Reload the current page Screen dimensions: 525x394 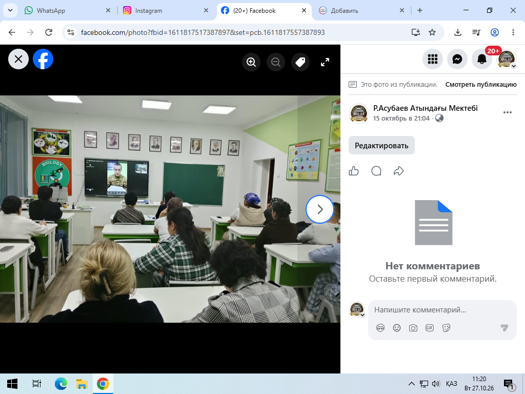[x=49, y=32]
